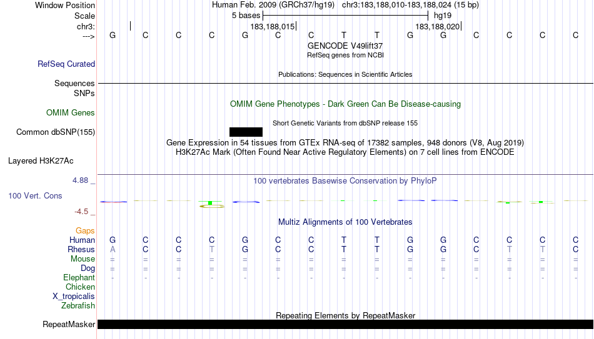Click the Layered H3K27Ac label

click(41, 161)
